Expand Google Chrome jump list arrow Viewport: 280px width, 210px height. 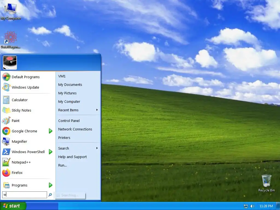coord(51,131)
